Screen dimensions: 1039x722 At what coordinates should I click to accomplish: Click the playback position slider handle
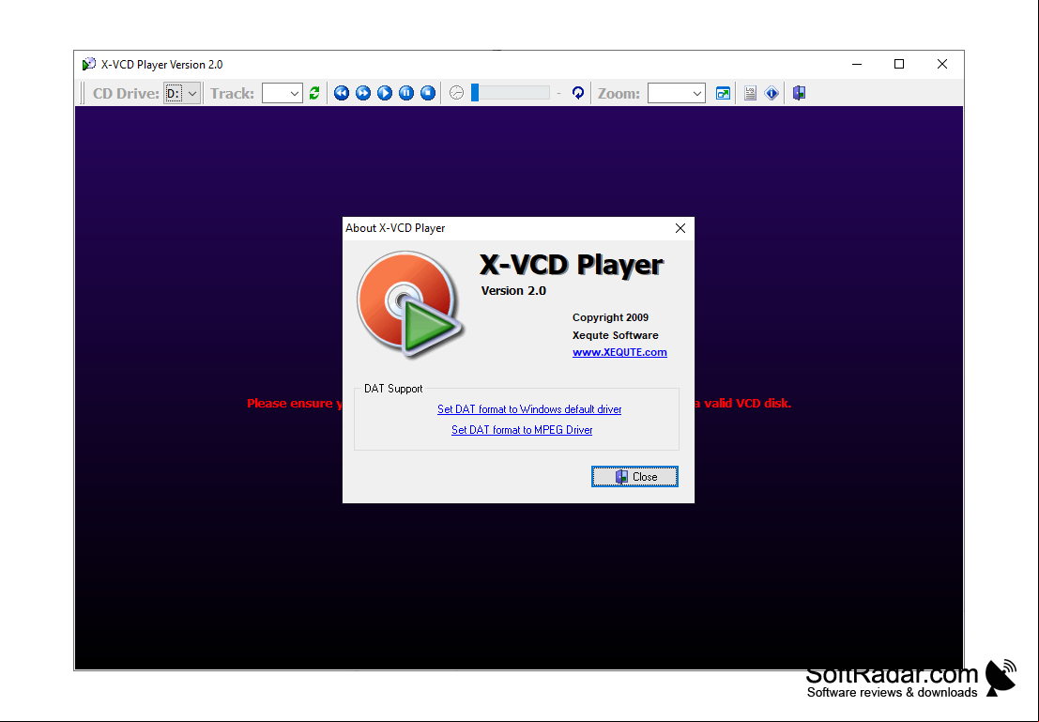(x=474, y=93)
